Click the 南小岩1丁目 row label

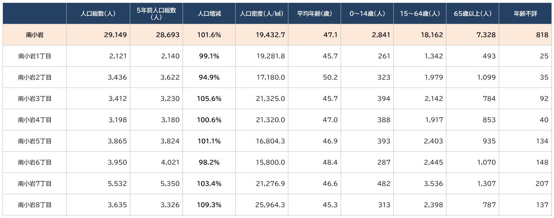(35, 56)
